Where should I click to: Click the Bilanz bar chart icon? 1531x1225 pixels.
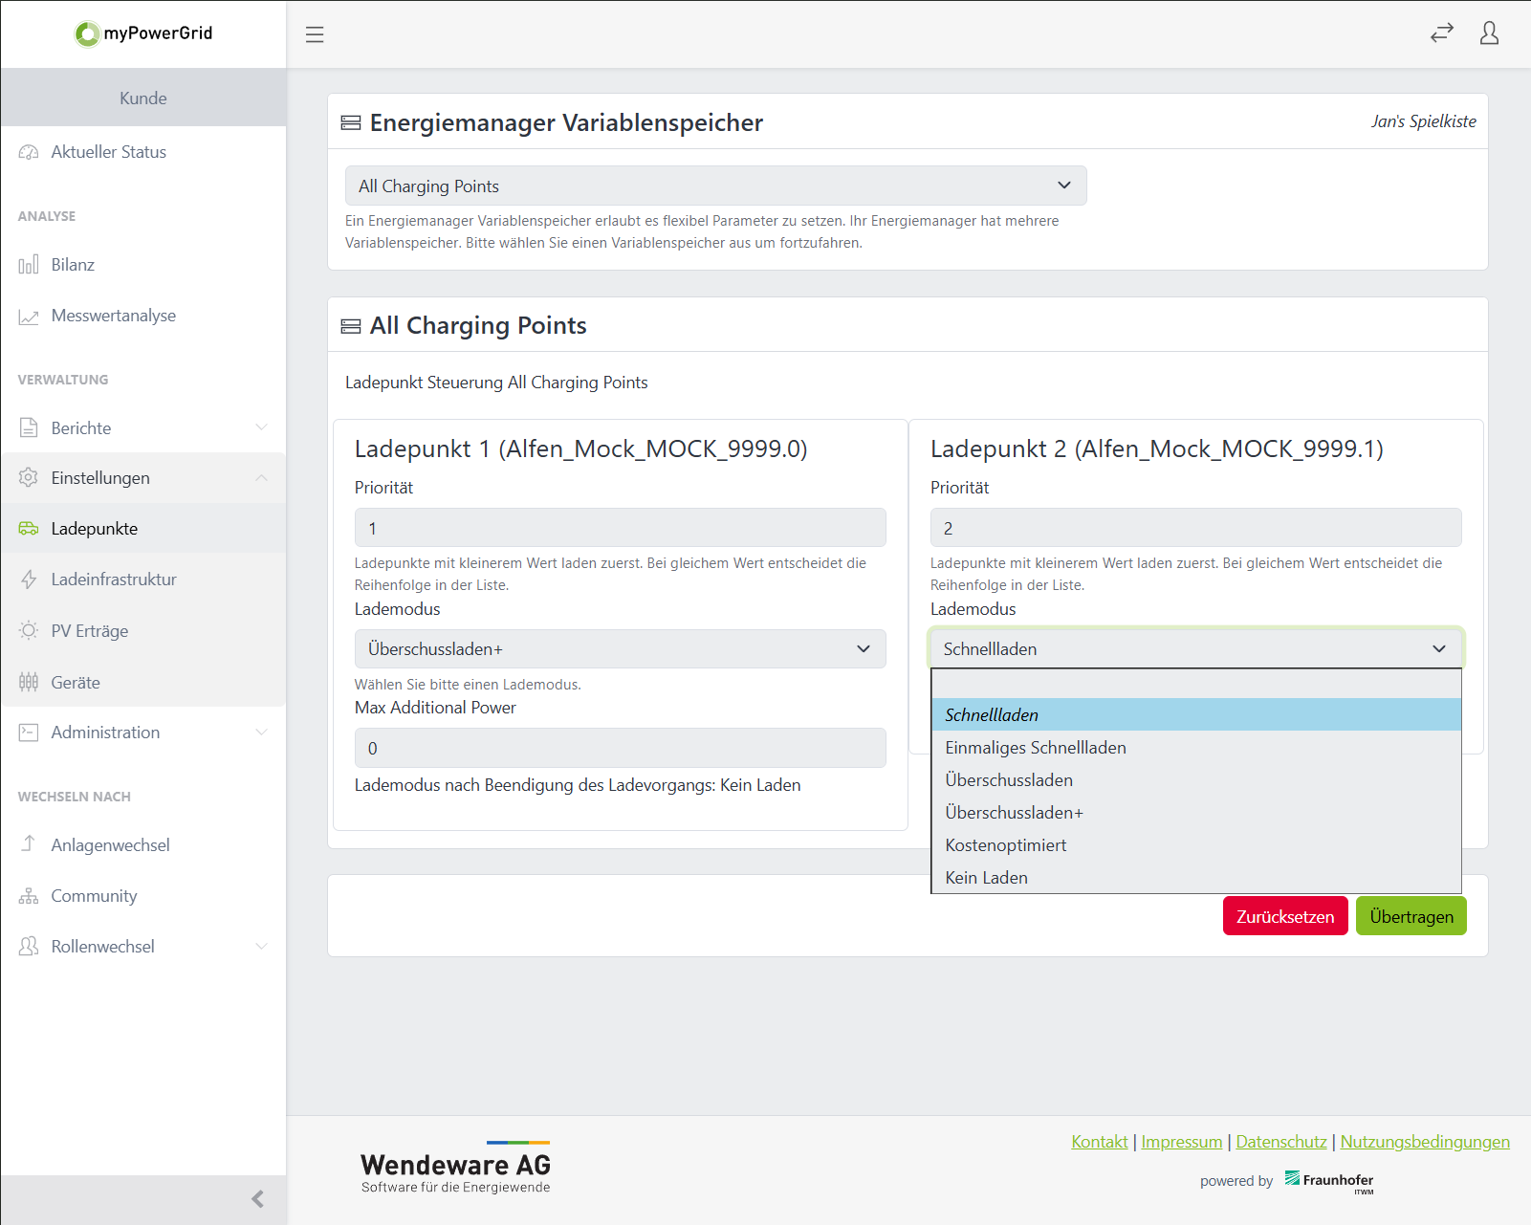coord(29,265)
